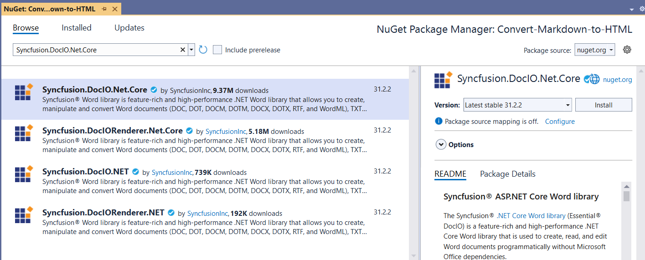Viewport: 645px width, 260px height.
Task: Click the verified badge next to Syncfusion.DocIORenderer.Net.Core
Action: 190,131
